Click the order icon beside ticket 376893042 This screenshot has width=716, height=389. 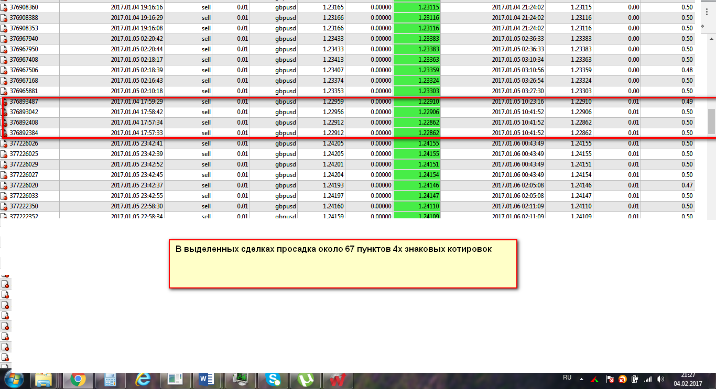(x=4, y=113)
